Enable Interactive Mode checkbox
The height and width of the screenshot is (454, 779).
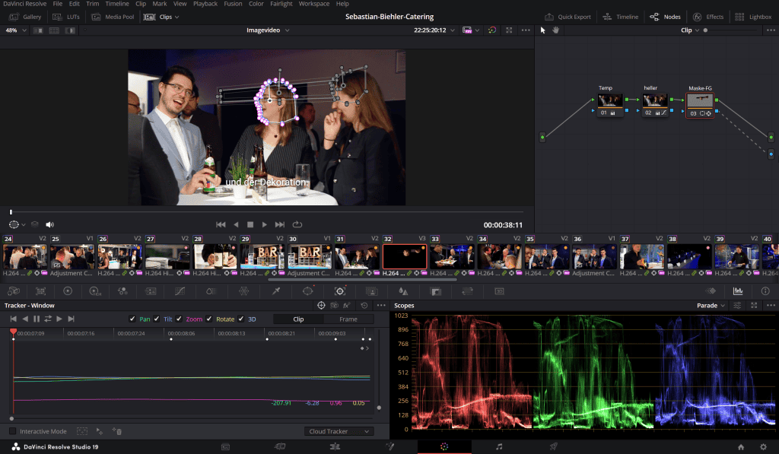tap(13, 431)
